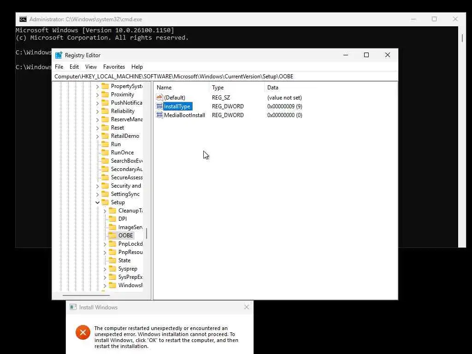Image resolution: width=472 pixels, height=354 pixels.
Task: Click the Registry Editor title bar icon
Action: pos(59,55)
